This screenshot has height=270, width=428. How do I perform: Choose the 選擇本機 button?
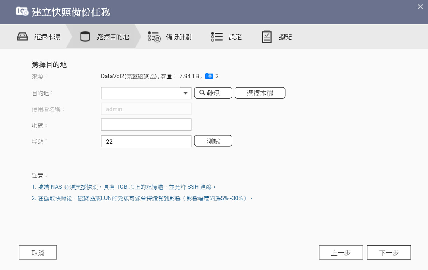pos(260,93)
